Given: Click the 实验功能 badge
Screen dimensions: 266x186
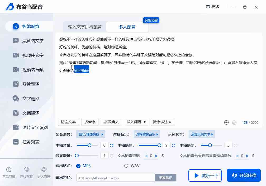Looking at the screenshot, I should click(x=151, y=20).
